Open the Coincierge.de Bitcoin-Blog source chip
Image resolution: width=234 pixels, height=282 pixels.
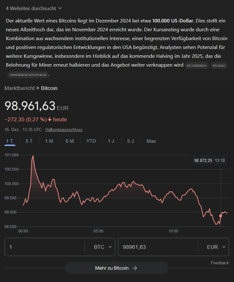point(27,75)
